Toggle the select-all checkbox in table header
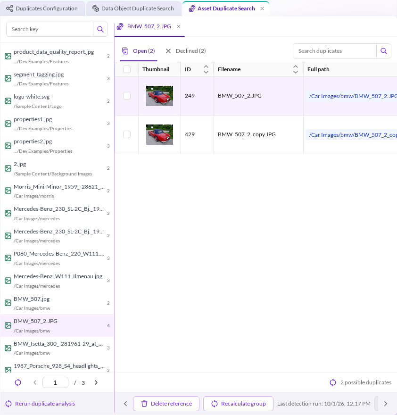Image resolution: width=397 pixels, height=415 pixels. tap(127, 69)
